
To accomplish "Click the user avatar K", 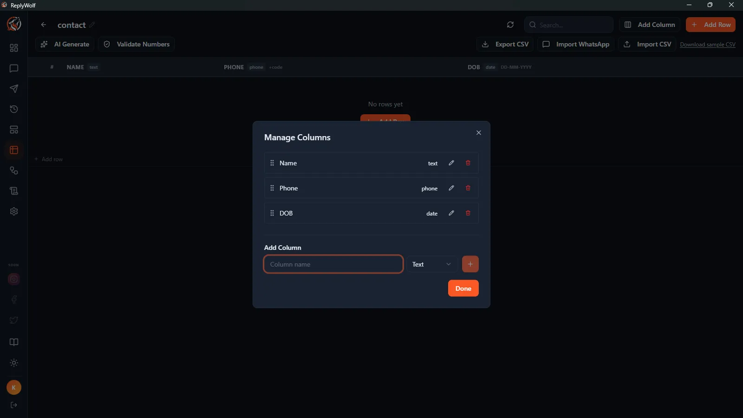I will point(14,387).
